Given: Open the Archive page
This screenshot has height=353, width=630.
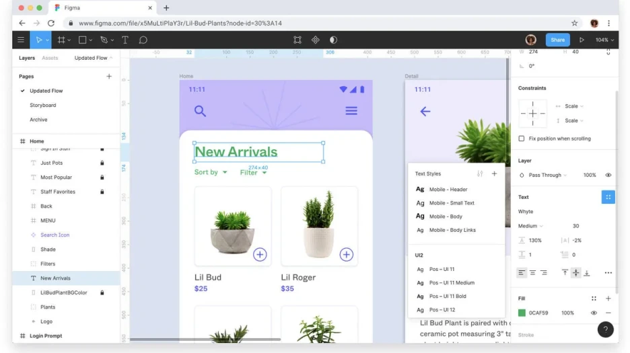Looking at the screenshot, I should point(38,120).
